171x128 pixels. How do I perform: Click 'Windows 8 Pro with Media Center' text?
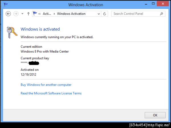[x=45, y=51]
